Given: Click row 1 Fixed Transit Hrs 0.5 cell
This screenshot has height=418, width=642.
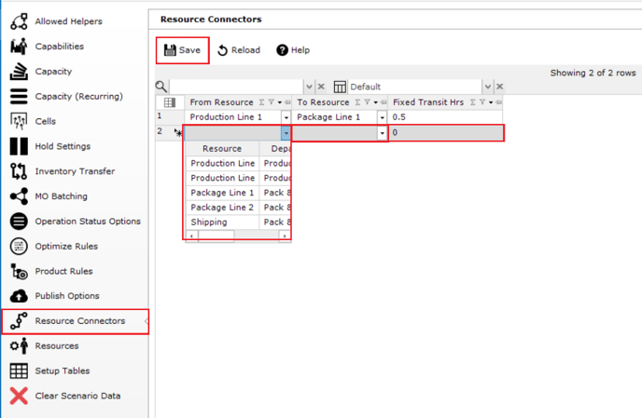Looking at the screenshot, I should [446, 117].
